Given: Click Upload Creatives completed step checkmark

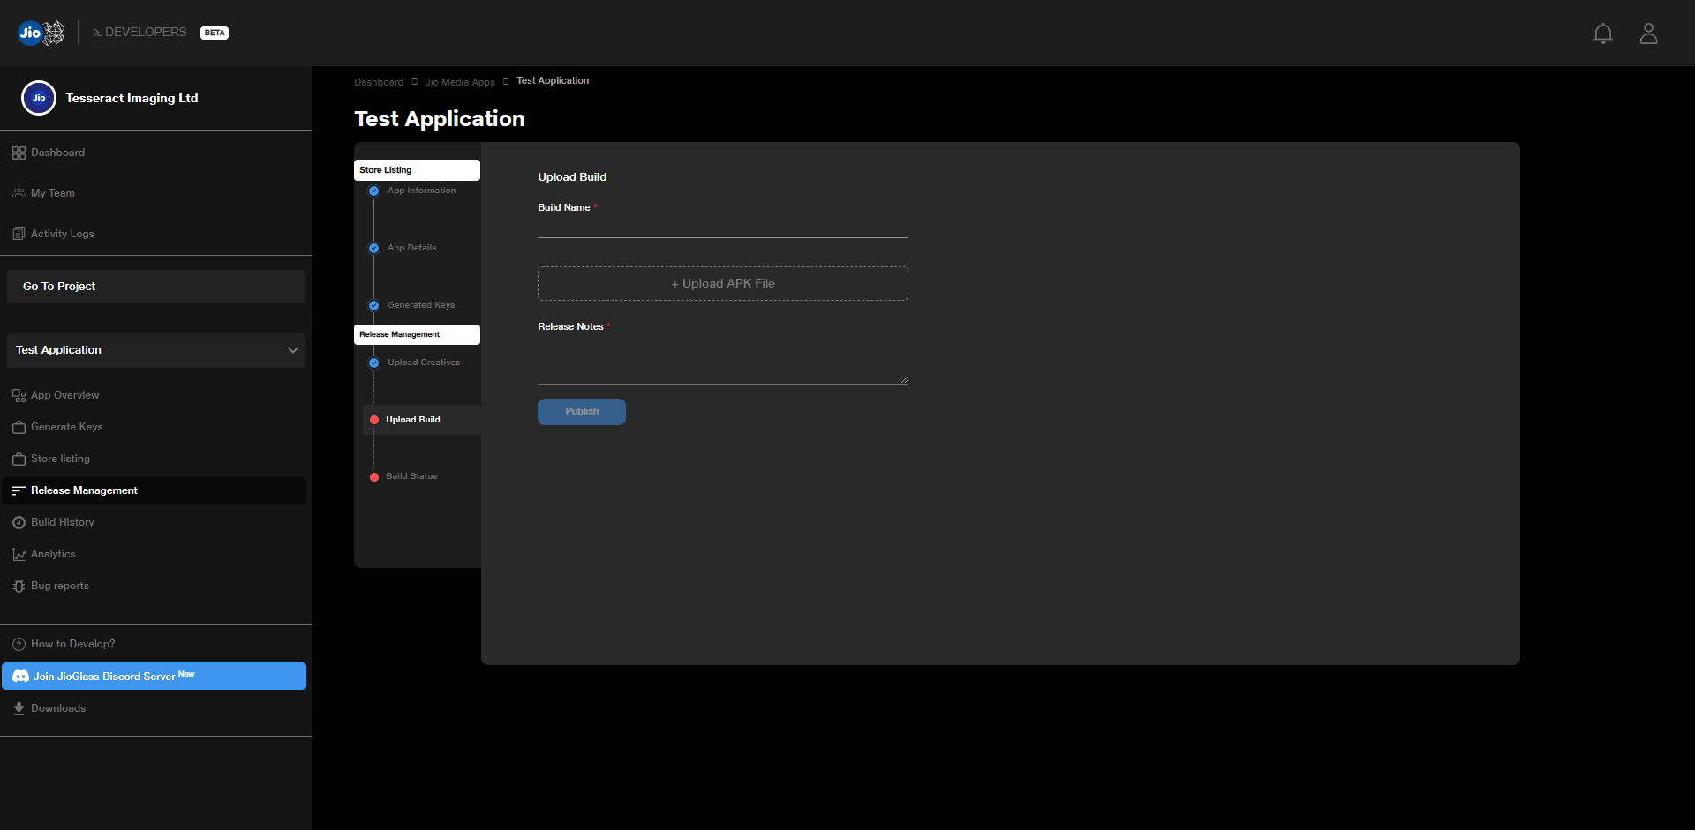Looking at the screenshot, I should click(373, 363).
